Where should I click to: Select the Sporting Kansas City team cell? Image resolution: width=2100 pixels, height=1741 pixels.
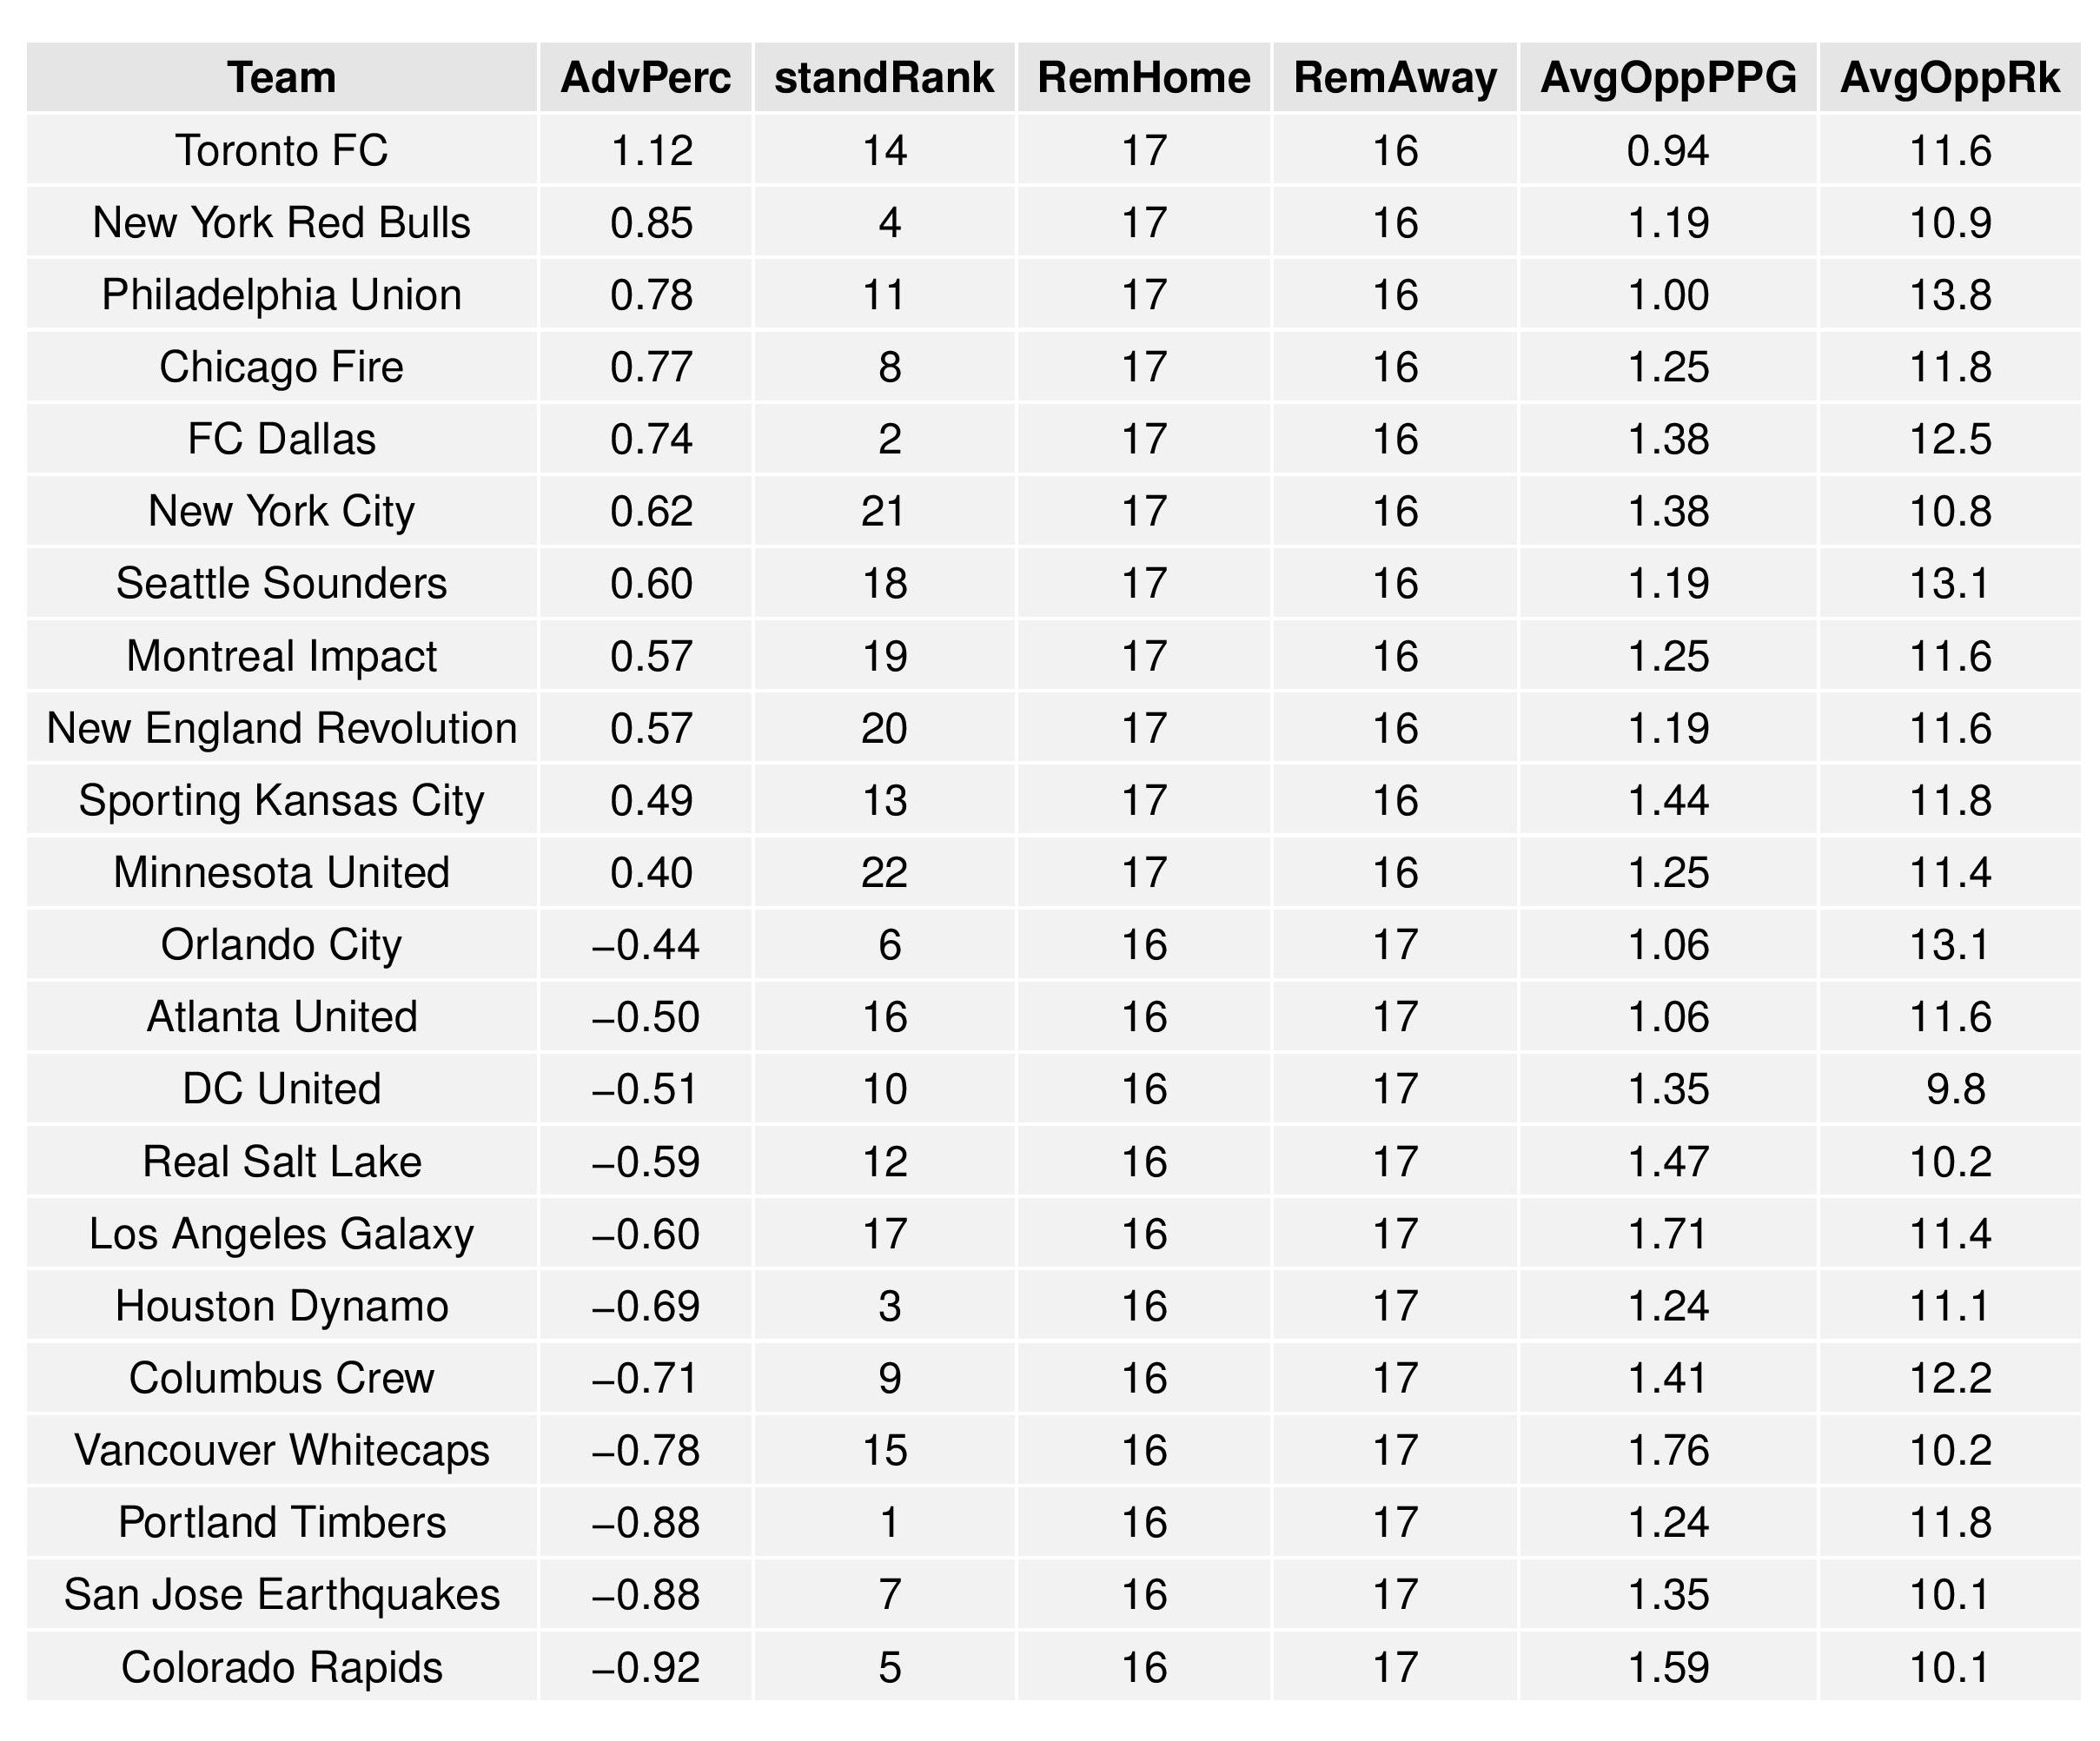tap(281, 800)
